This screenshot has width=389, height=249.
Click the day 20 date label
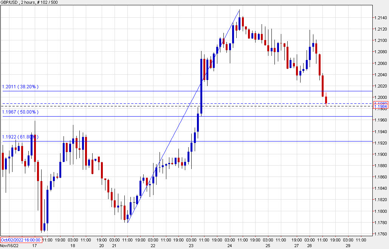[x=101, y=246]
